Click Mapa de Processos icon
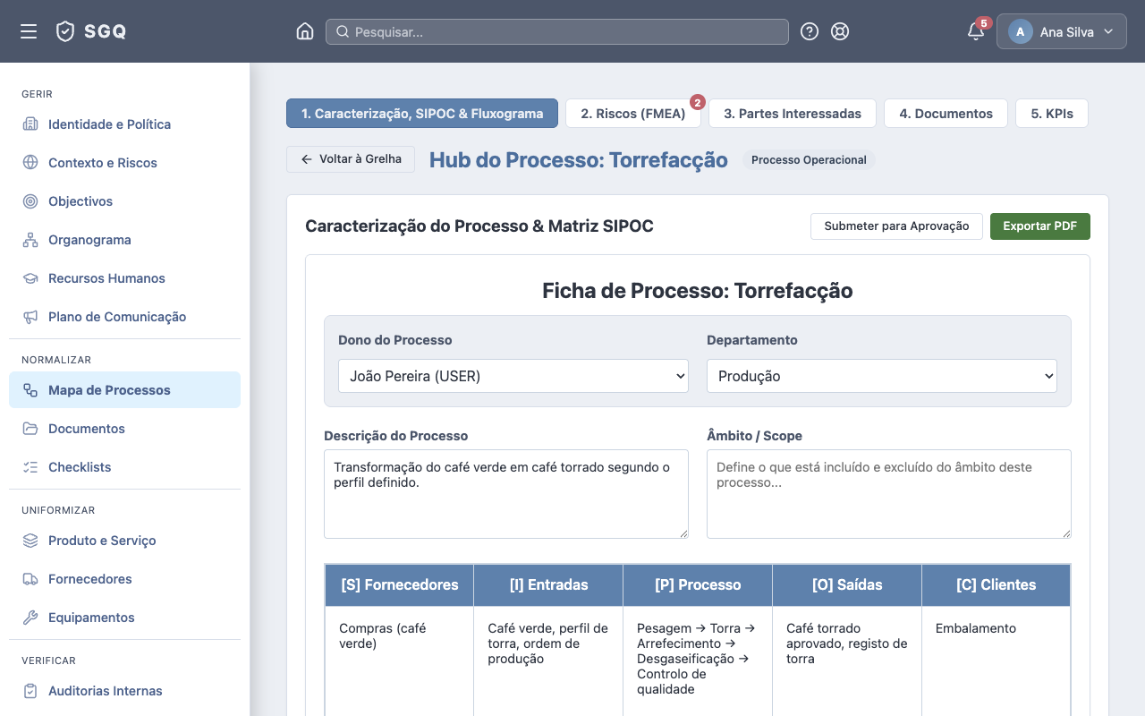This screenshot has width=1145, height=716. coord(30,390)
